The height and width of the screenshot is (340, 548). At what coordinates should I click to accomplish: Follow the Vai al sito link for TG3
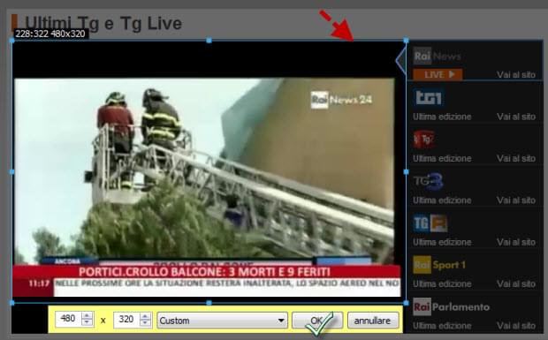click(516, 200)
